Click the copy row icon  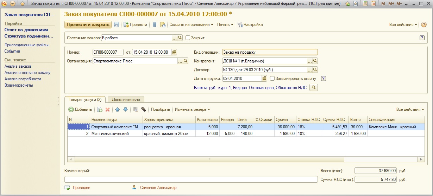coord(100,109)
